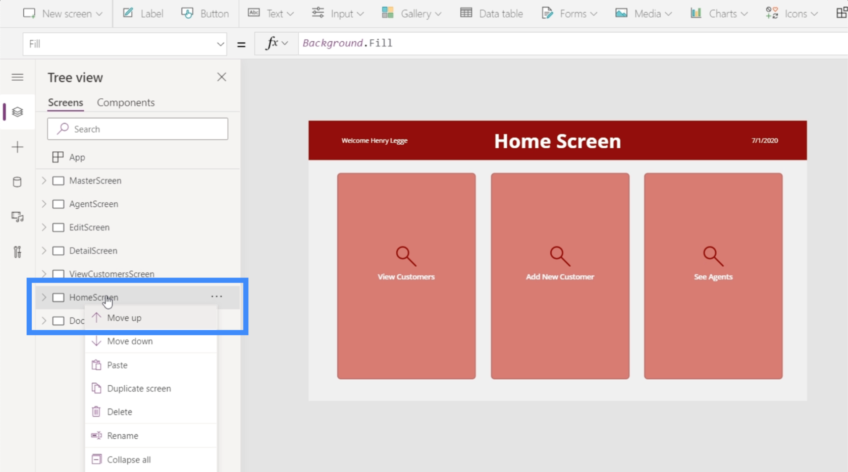Choose Collapse all from context menu
The width and height of the screenshot is (848, 472).
point(151,459)
